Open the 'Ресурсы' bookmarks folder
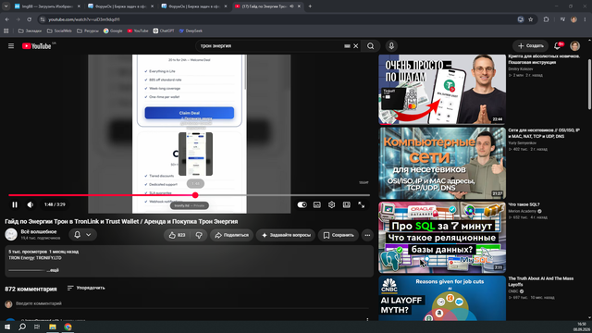The image size is (592, 333). pos(88,31)
